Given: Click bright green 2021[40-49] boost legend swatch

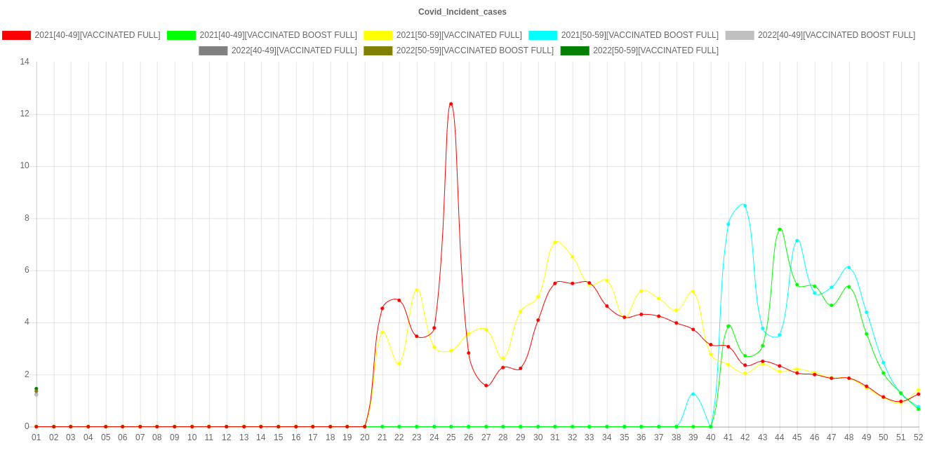Looking at the screenshot, I should click(181, 35).
